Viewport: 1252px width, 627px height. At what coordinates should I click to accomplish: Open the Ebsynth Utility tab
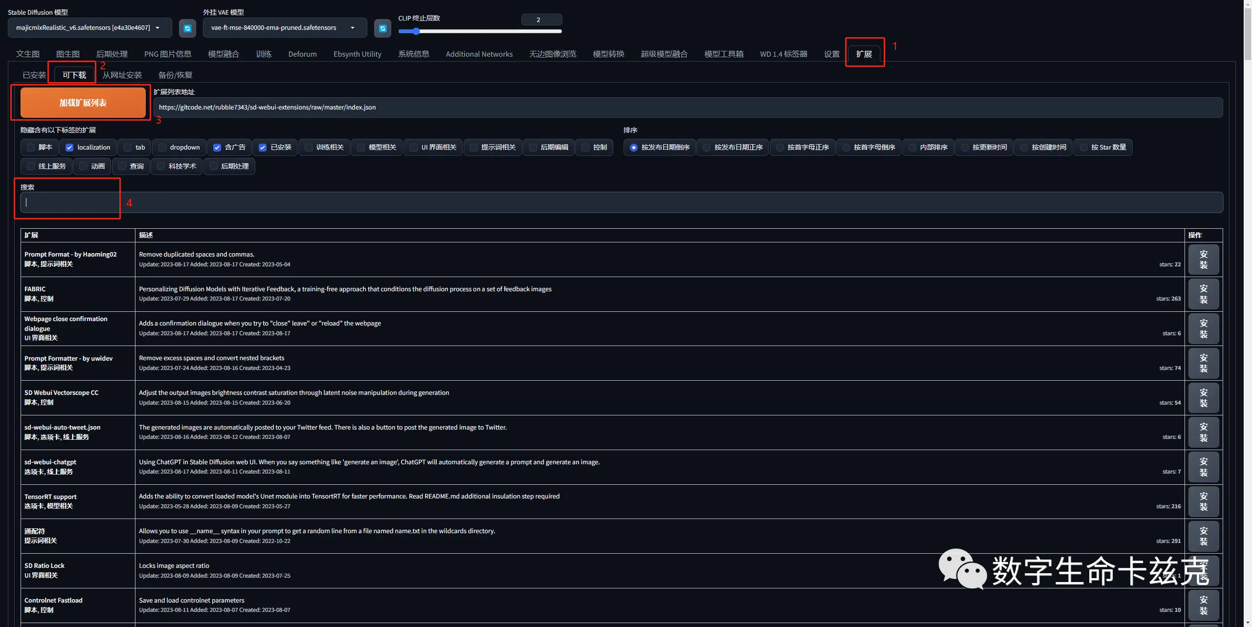coord(358,54)
